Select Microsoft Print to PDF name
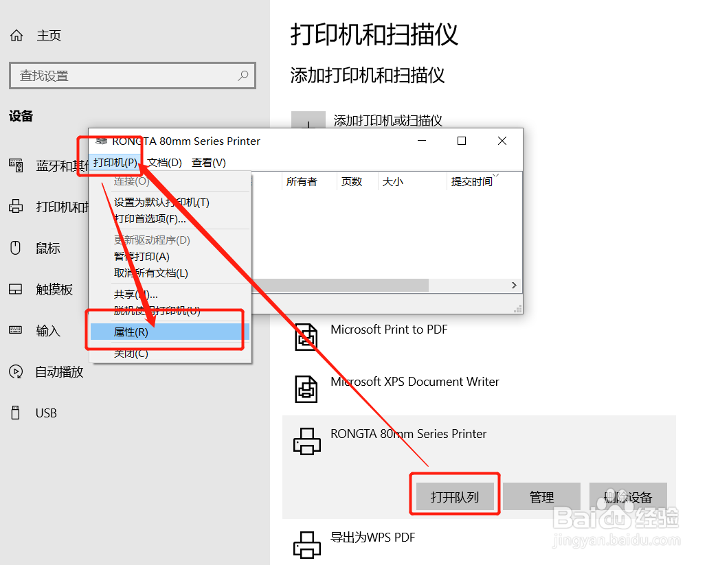 [389, 329]
